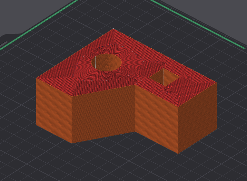The image size is (247, 181).
Task: Click the build plate notch at the left edge
Action: point(4,43)
